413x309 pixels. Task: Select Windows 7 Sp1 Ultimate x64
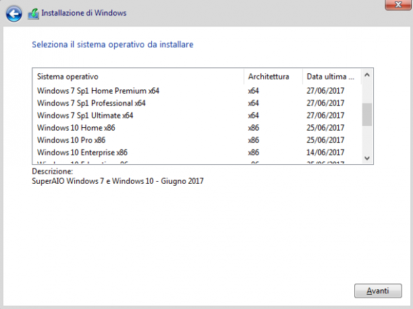[197, 115]
